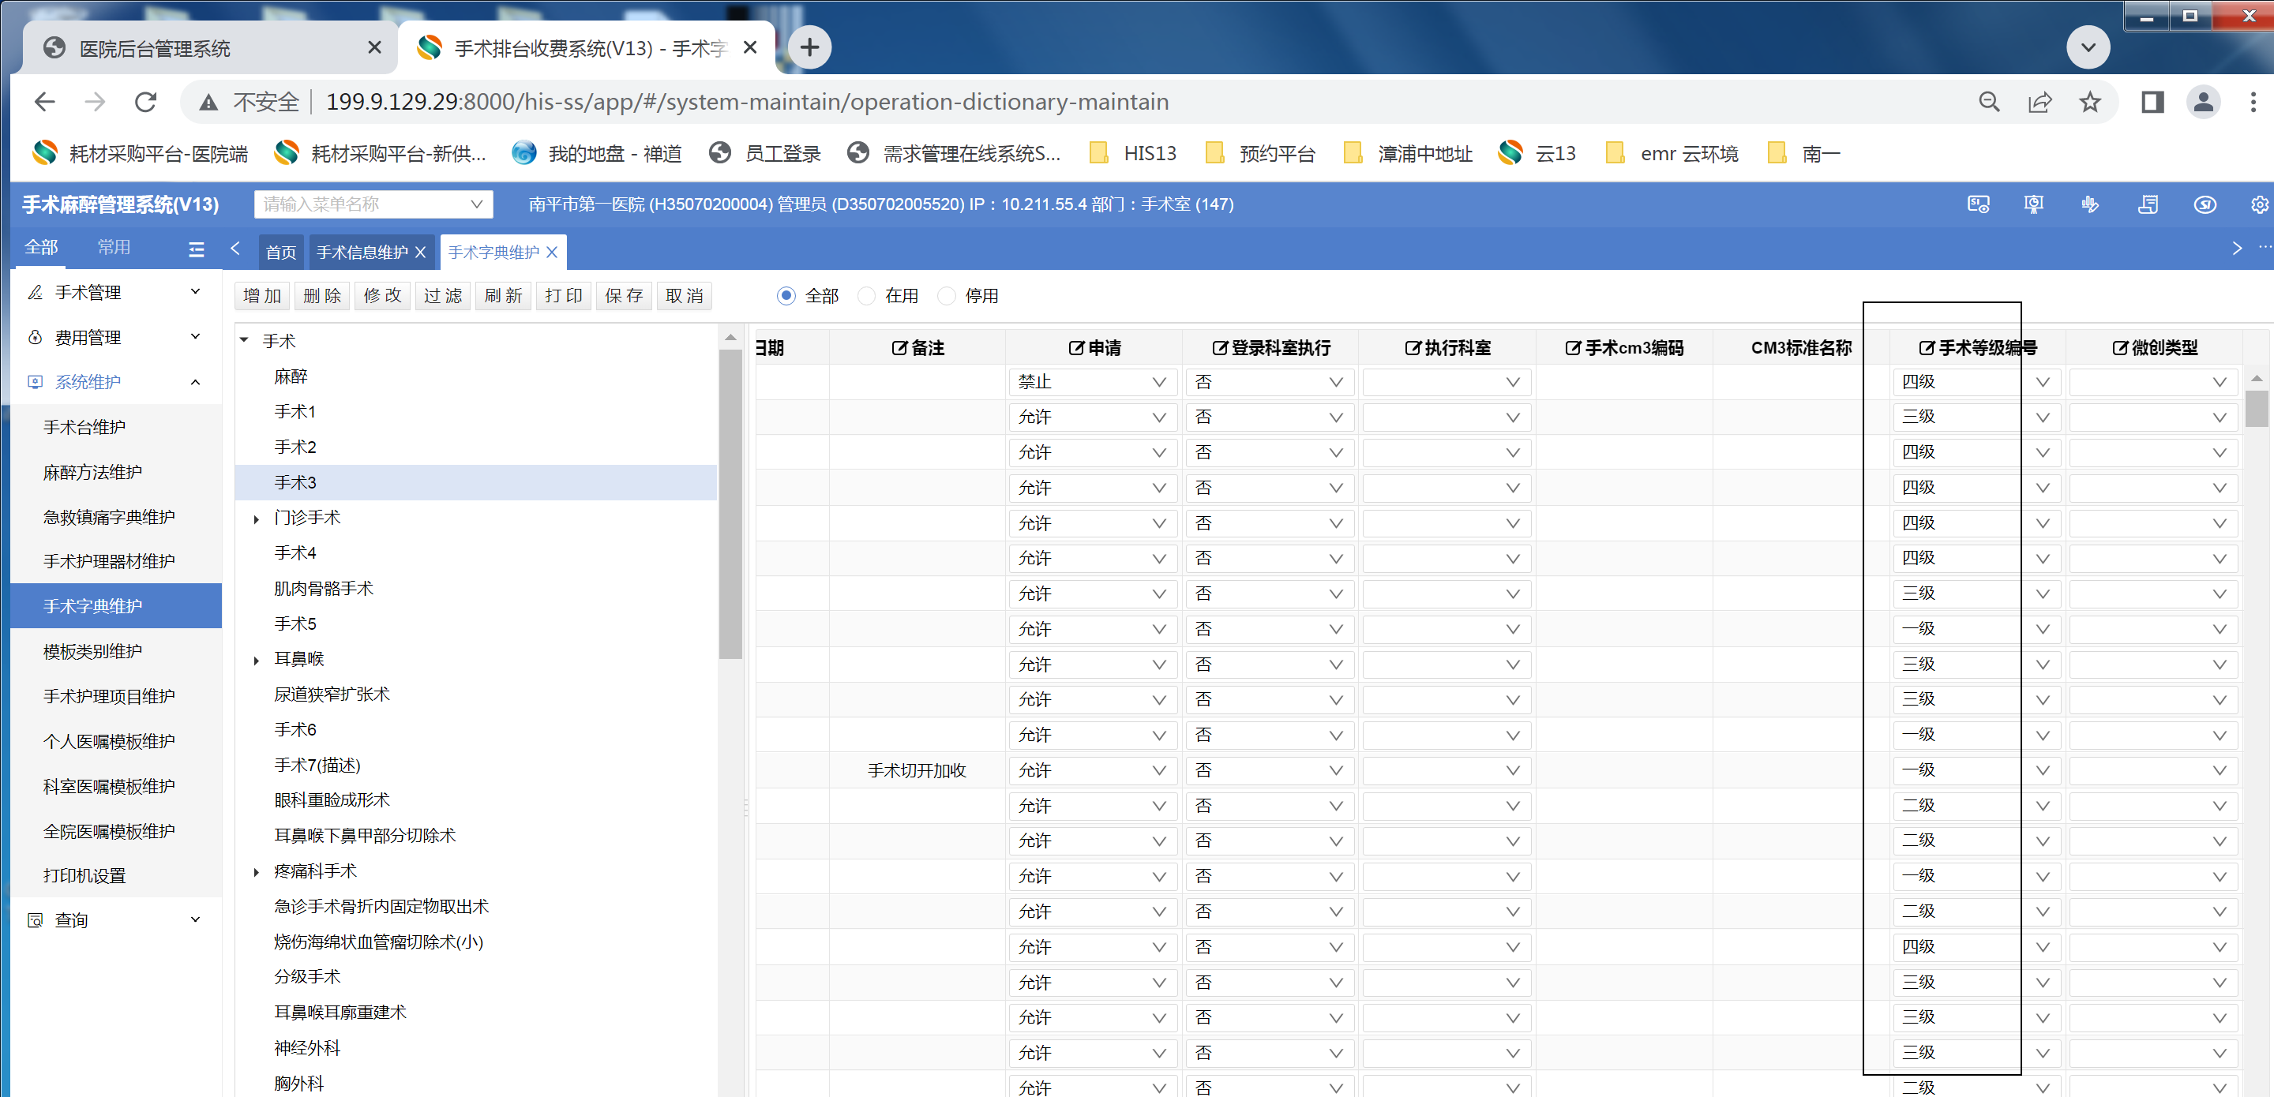The width and height of the screenshot is (2274, 1097).
Task: Open the menu name search dropdown
Action: (373, 204)
